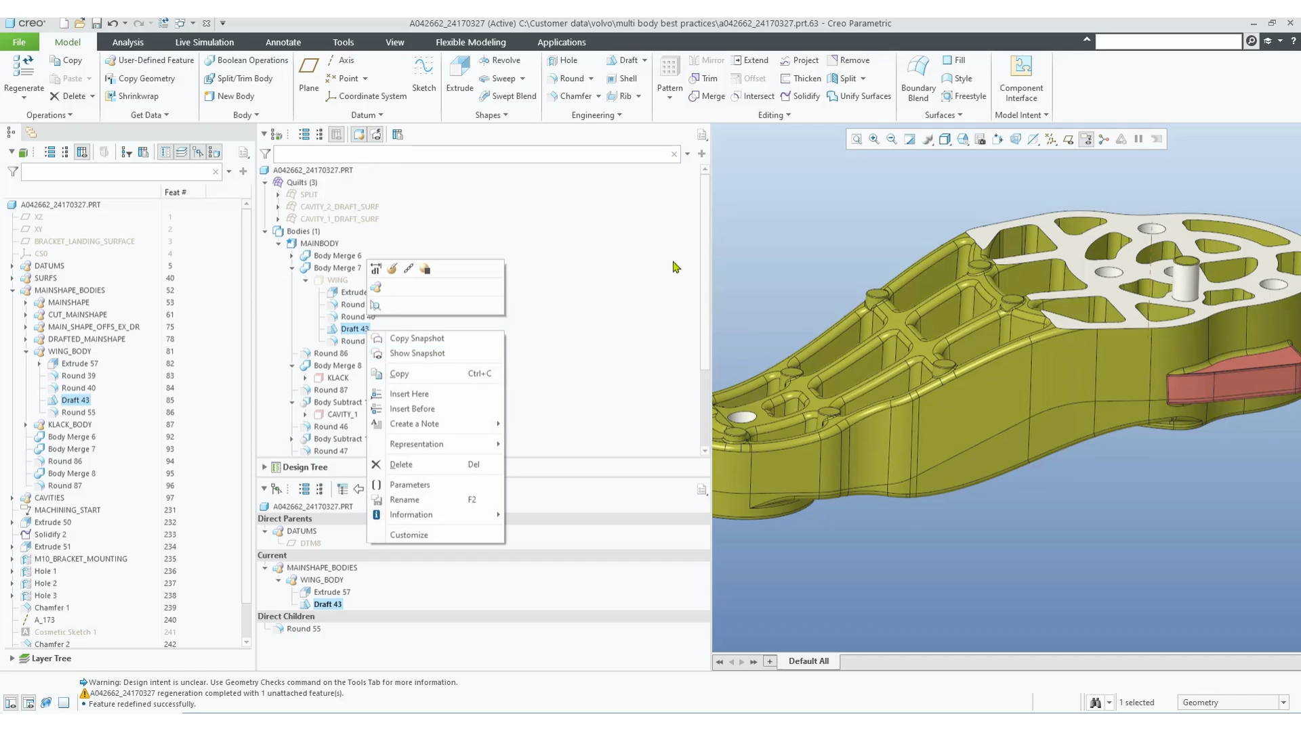
Task: Open the Representation submenu
Action: tap(436, 444)
